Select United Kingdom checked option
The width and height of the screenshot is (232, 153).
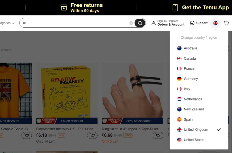coord(199,130)
